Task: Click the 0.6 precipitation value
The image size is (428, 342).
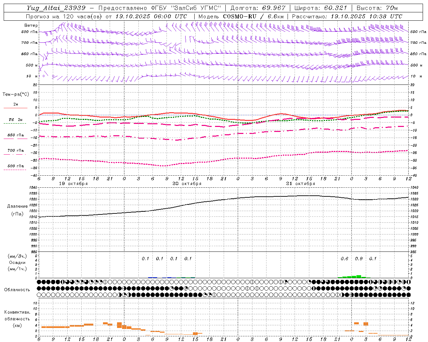Action: click(x=344, y=259)
